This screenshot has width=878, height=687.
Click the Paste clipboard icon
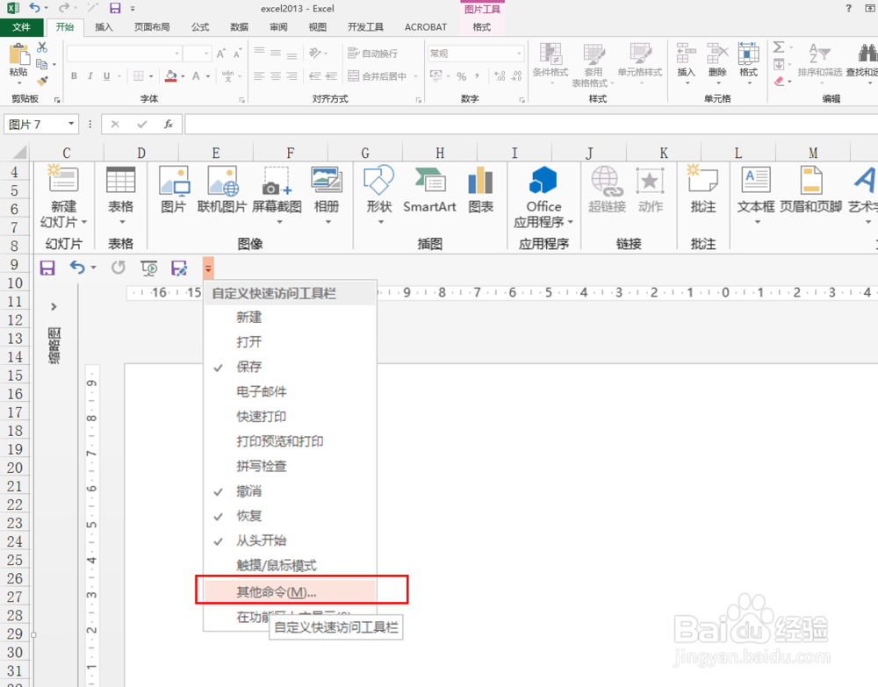click(18, 54)
